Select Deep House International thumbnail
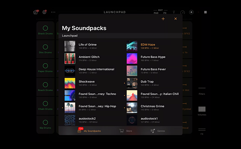 (70, 71)
